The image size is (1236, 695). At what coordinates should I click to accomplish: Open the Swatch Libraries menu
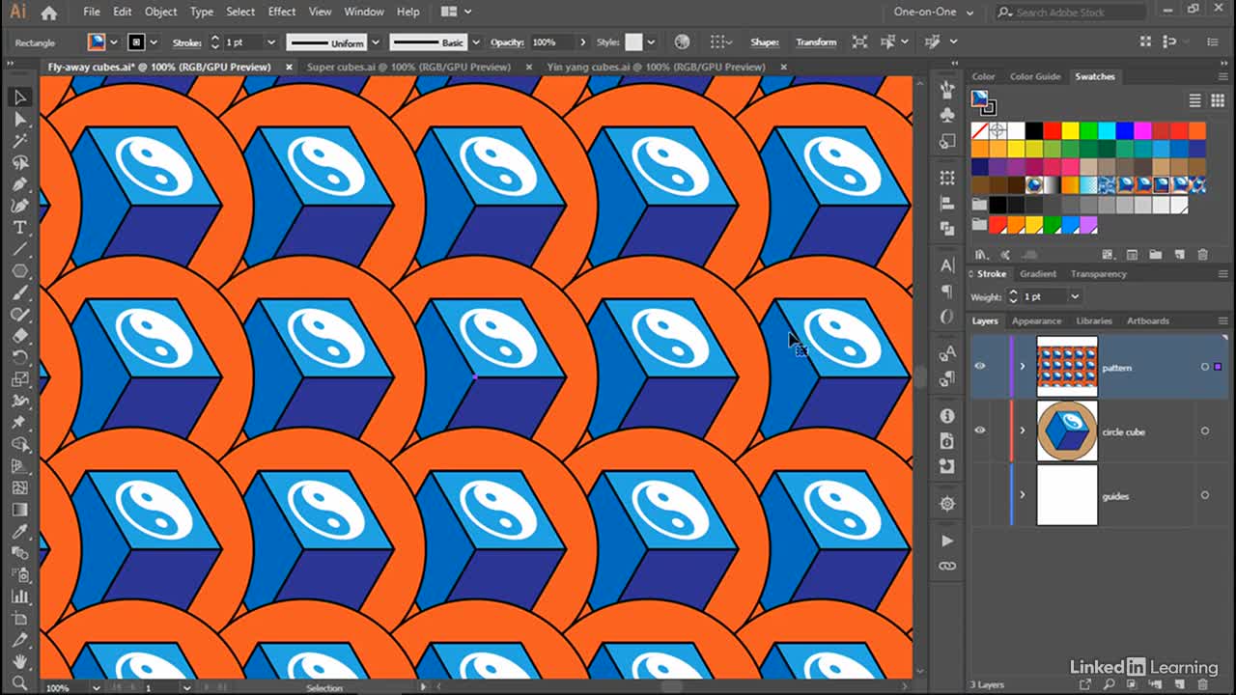coord(981,255)
